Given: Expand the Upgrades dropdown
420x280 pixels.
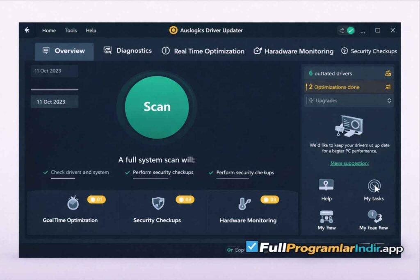Looking at the screenshot, I should [349, 100].
